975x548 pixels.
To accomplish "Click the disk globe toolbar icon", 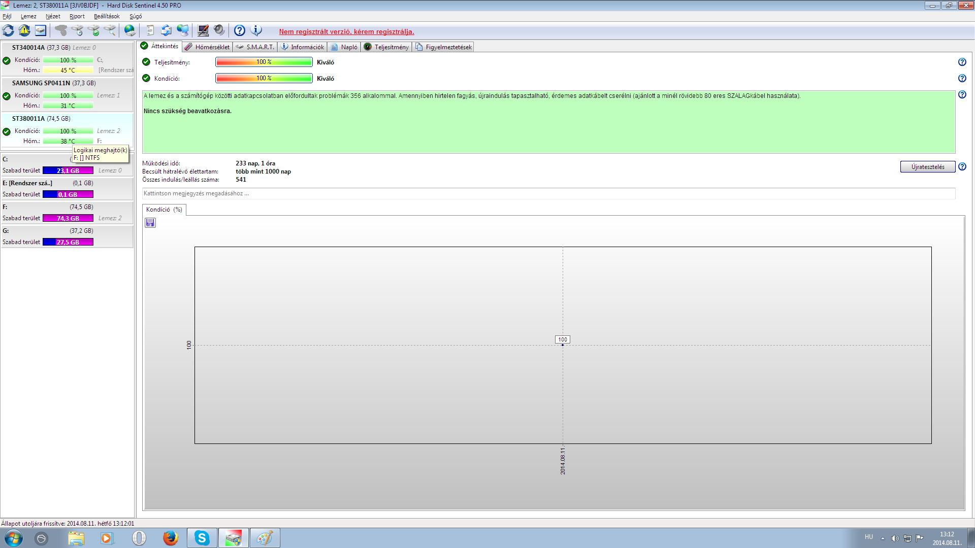I will click(x=130, y=30).
